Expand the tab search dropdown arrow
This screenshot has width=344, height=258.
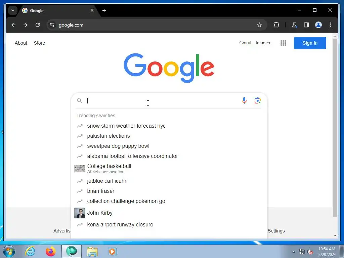tap(13, 10)
